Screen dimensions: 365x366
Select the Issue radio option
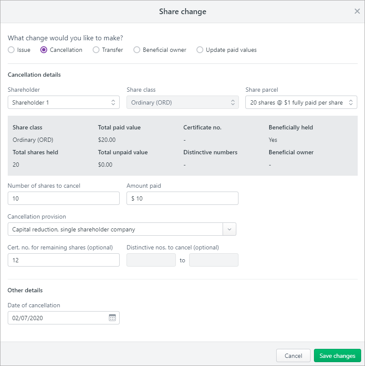coord(11,50)
